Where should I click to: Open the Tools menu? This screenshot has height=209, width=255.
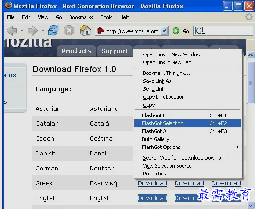pos(106,17)
